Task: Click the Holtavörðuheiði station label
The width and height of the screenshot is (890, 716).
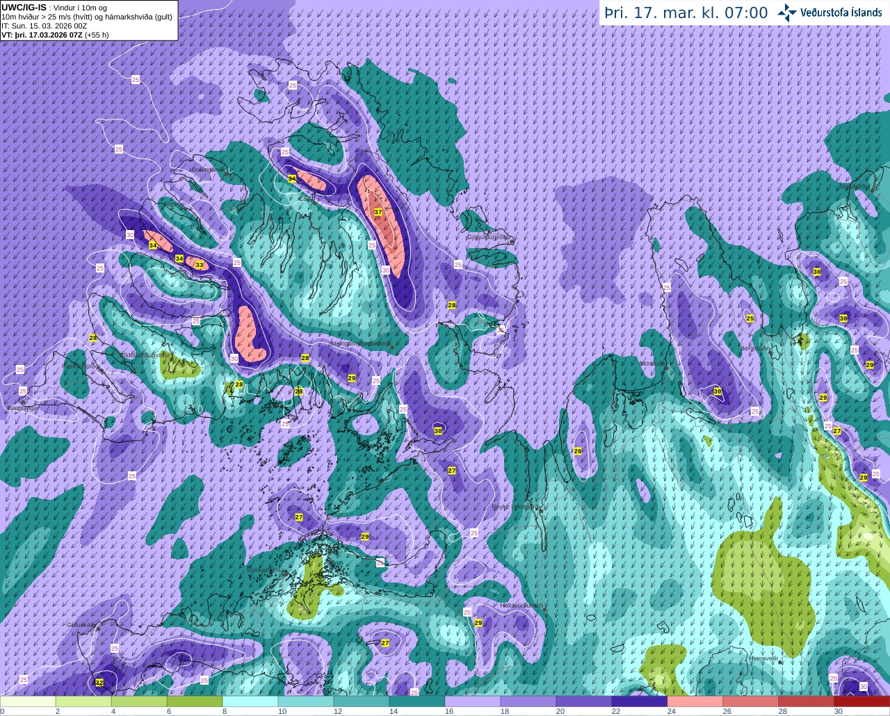Action: point(521,605)
